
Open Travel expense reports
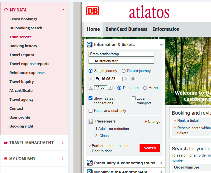pos(29,64)
